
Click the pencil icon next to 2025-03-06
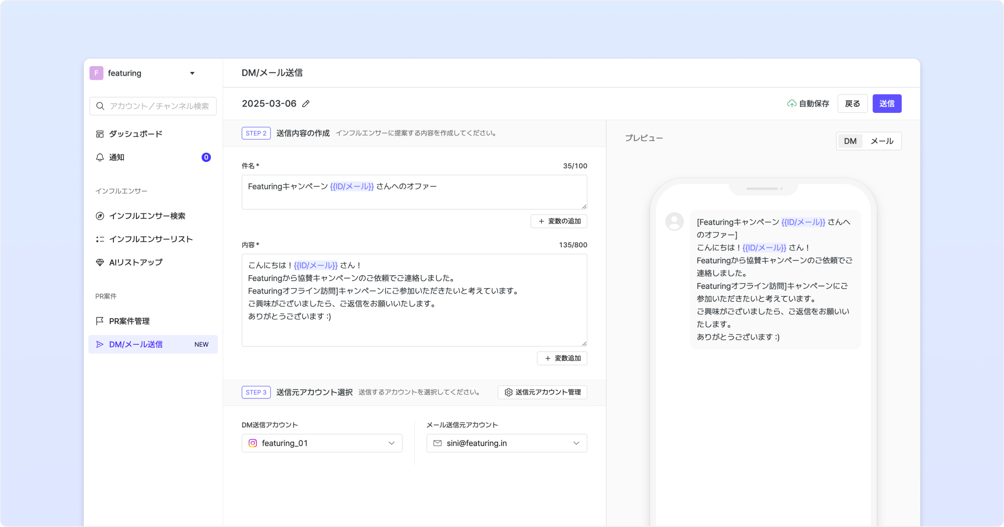pyautogui.click(x=306, y=104)
